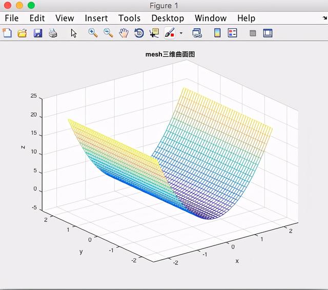Enable the Rotate 3D tool

pyautogui.click(x=139, y=33)
